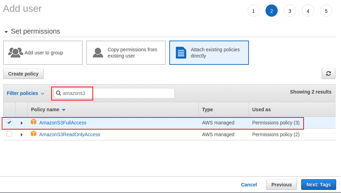
Task: Click the magnifying glass search icon
Action: point(59,93)
